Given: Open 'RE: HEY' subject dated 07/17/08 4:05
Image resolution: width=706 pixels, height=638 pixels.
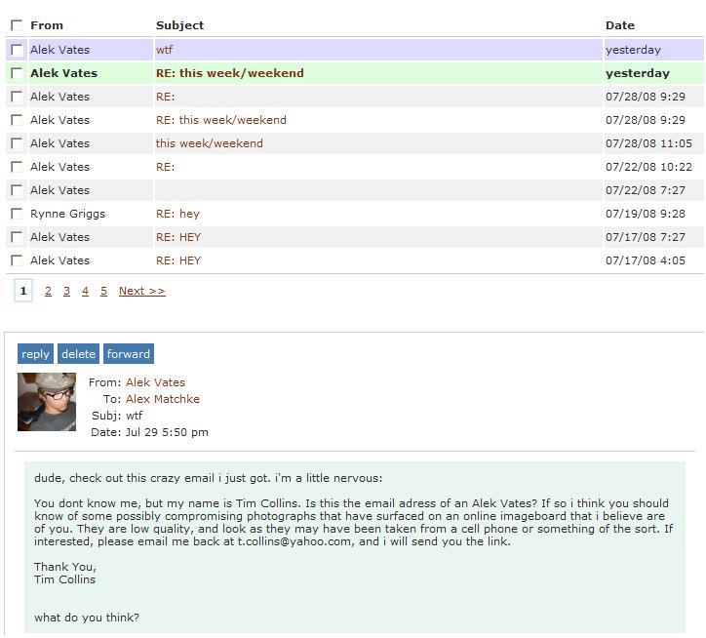Looking at the screenshot, I should pos(178,260).
